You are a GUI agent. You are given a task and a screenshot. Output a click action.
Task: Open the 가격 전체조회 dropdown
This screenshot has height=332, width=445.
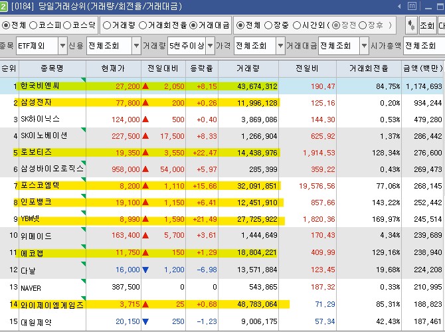pyautogui.click(x=280, y=46)
